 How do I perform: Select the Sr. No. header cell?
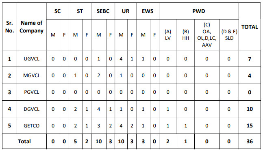10,27
